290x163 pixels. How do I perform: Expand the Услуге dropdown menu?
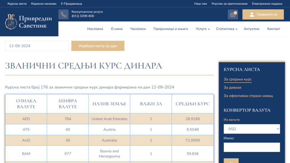click(203, 29)
